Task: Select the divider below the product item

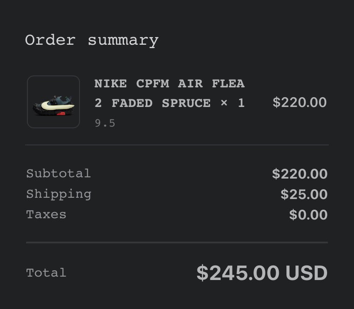Action: [x=177, y=145]
